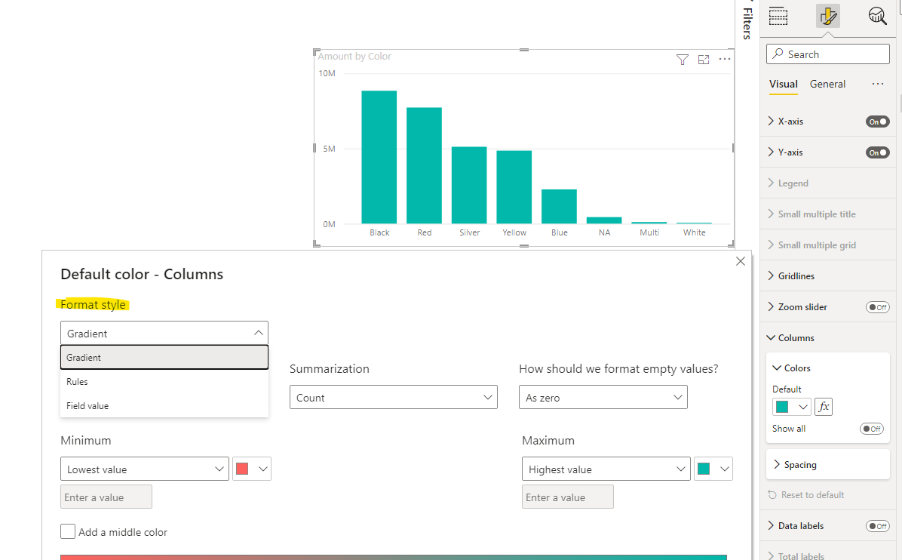Click fx conditional formatting button
This screenshot has height=560, width=902.
tap(824, 407)
